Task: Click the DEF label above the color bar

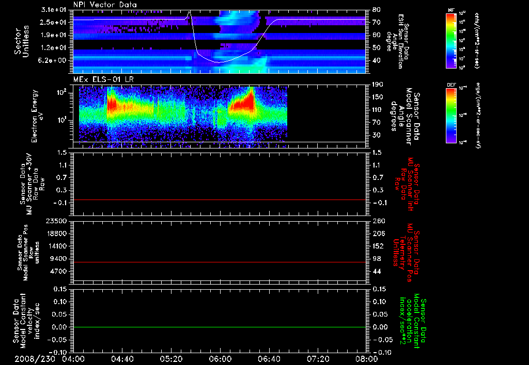Action: pos(451,85)
